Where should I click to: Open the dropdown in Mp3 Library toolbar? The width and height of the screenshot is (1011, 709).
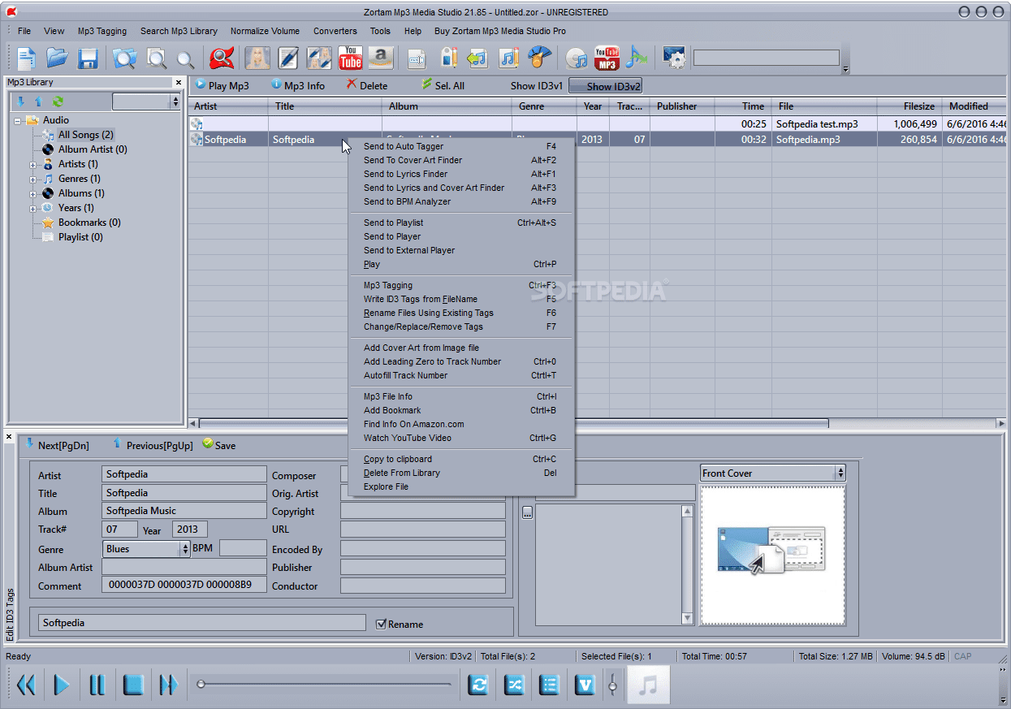(x=146, y=102)
